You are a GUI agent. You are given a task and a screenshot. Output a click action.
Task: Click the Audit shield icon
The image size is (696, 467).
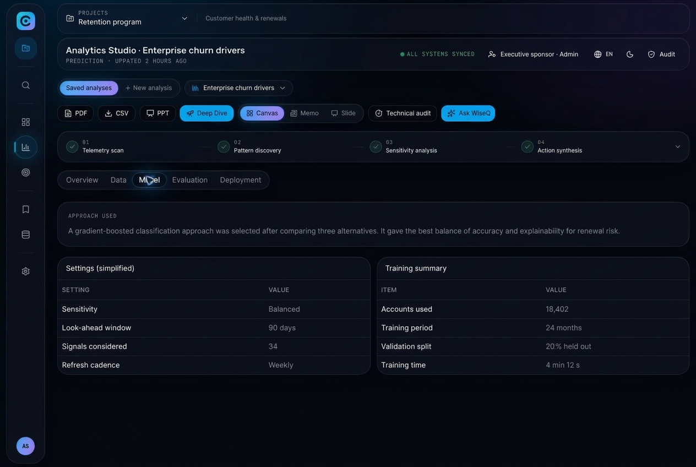[x=651, y=55]
